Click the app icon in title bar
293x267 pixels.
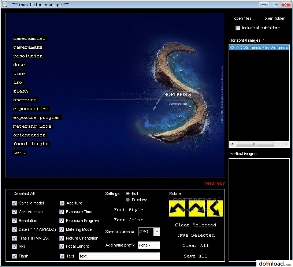(x=5, y=4)
